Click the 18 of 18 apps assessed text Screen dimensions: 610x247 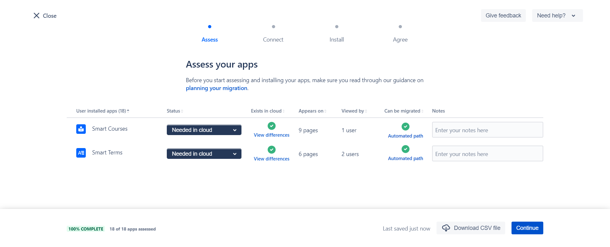(x=132, y=229)
